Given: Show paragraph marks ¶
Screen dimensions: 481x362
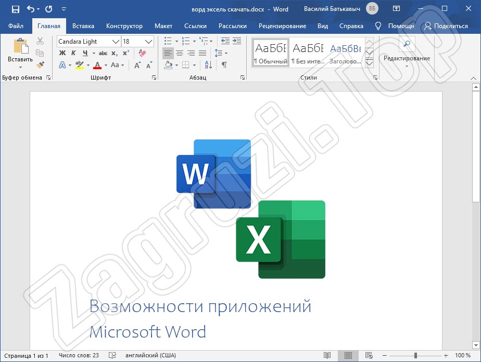Looking at the screenshot, I should point(224,65).
